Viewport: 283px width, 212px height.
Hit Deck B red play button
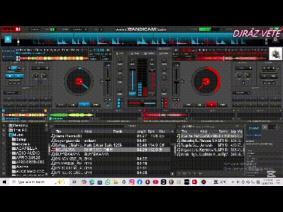point(211,105)
